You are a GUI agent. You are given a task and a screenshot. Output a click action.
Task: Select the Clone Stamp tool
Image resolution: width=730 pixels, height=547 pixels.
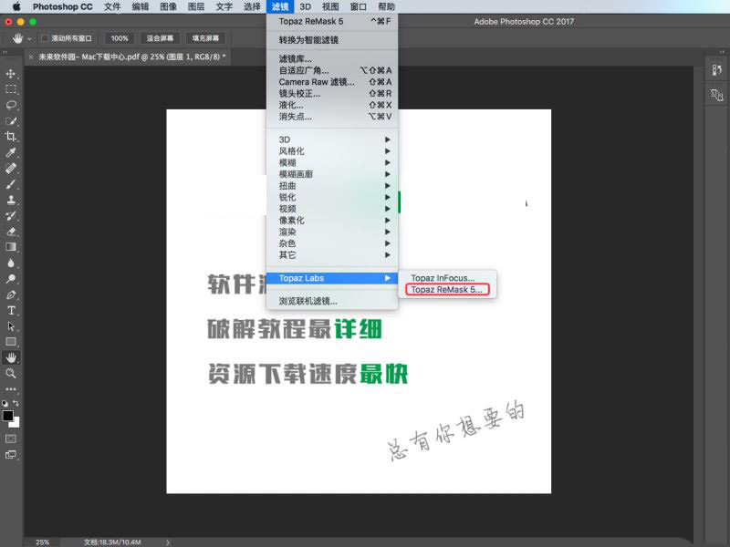pyautogui.click(x=11, y=200)
